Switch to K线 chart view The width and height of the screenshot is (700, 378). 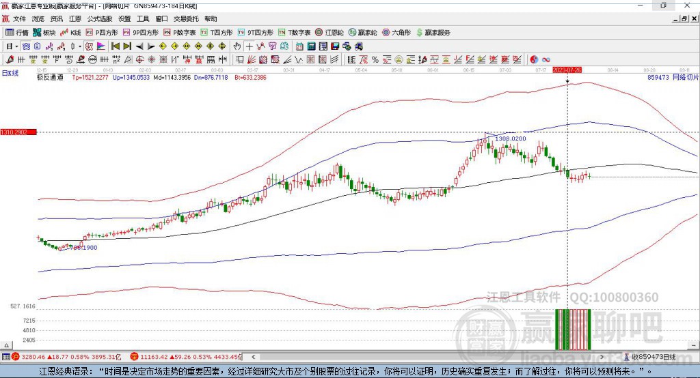tap(70, 33)
